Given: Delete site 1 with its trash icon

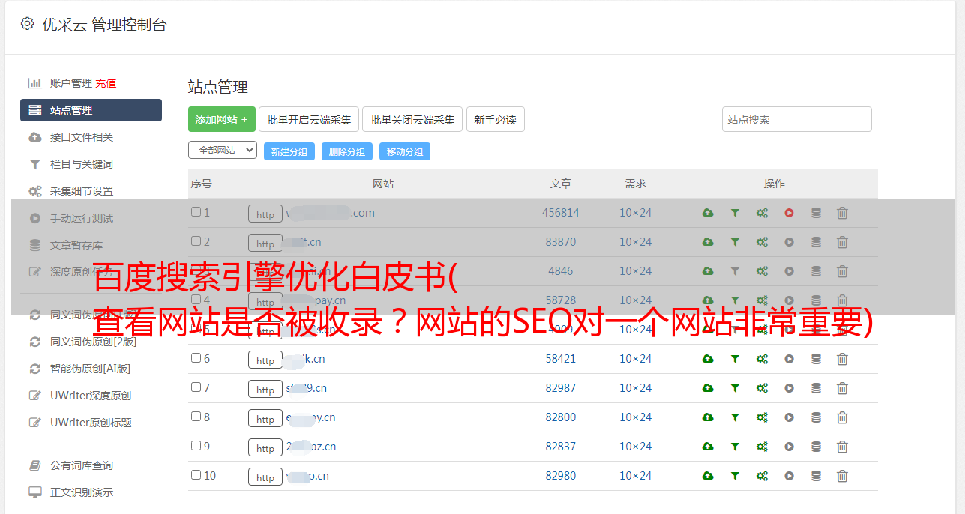Looking at the screenshot, I should 842,213.
